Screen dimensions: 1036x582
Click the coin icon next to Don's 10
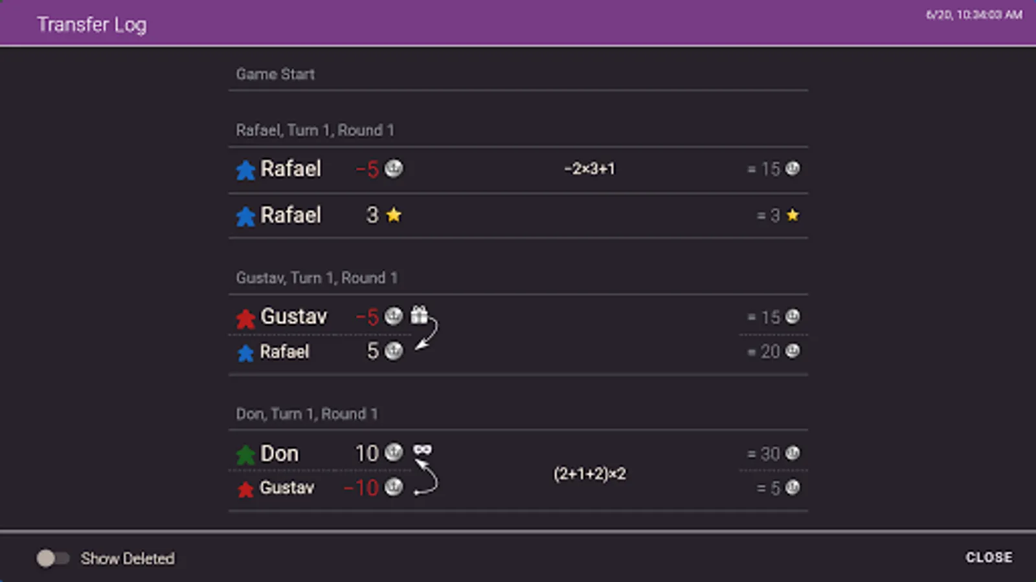(x=394, y=452)
